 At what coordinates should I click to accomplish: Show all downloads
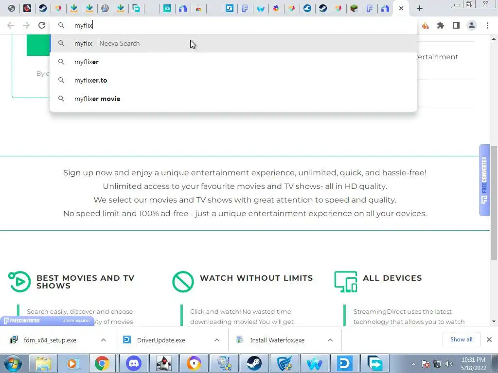(461, 339)
